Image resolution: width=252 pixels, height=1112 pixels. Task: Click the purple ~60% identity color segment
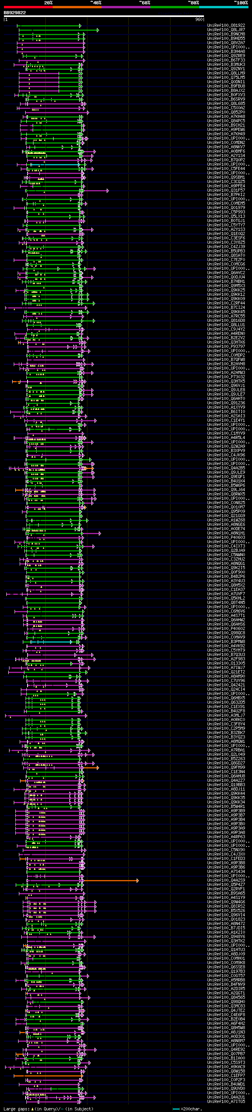126,7
